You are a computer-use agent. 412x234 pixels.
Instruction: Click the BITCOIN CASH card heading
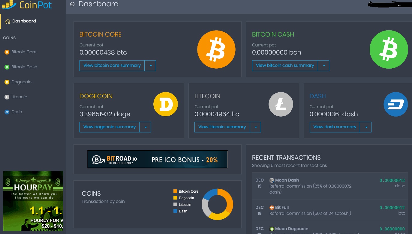(273, 34)
